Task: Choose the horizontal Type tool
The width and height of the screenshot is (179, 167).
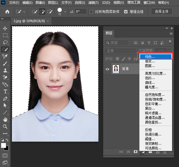Action: pyautogui.click(x=5, y=91)
